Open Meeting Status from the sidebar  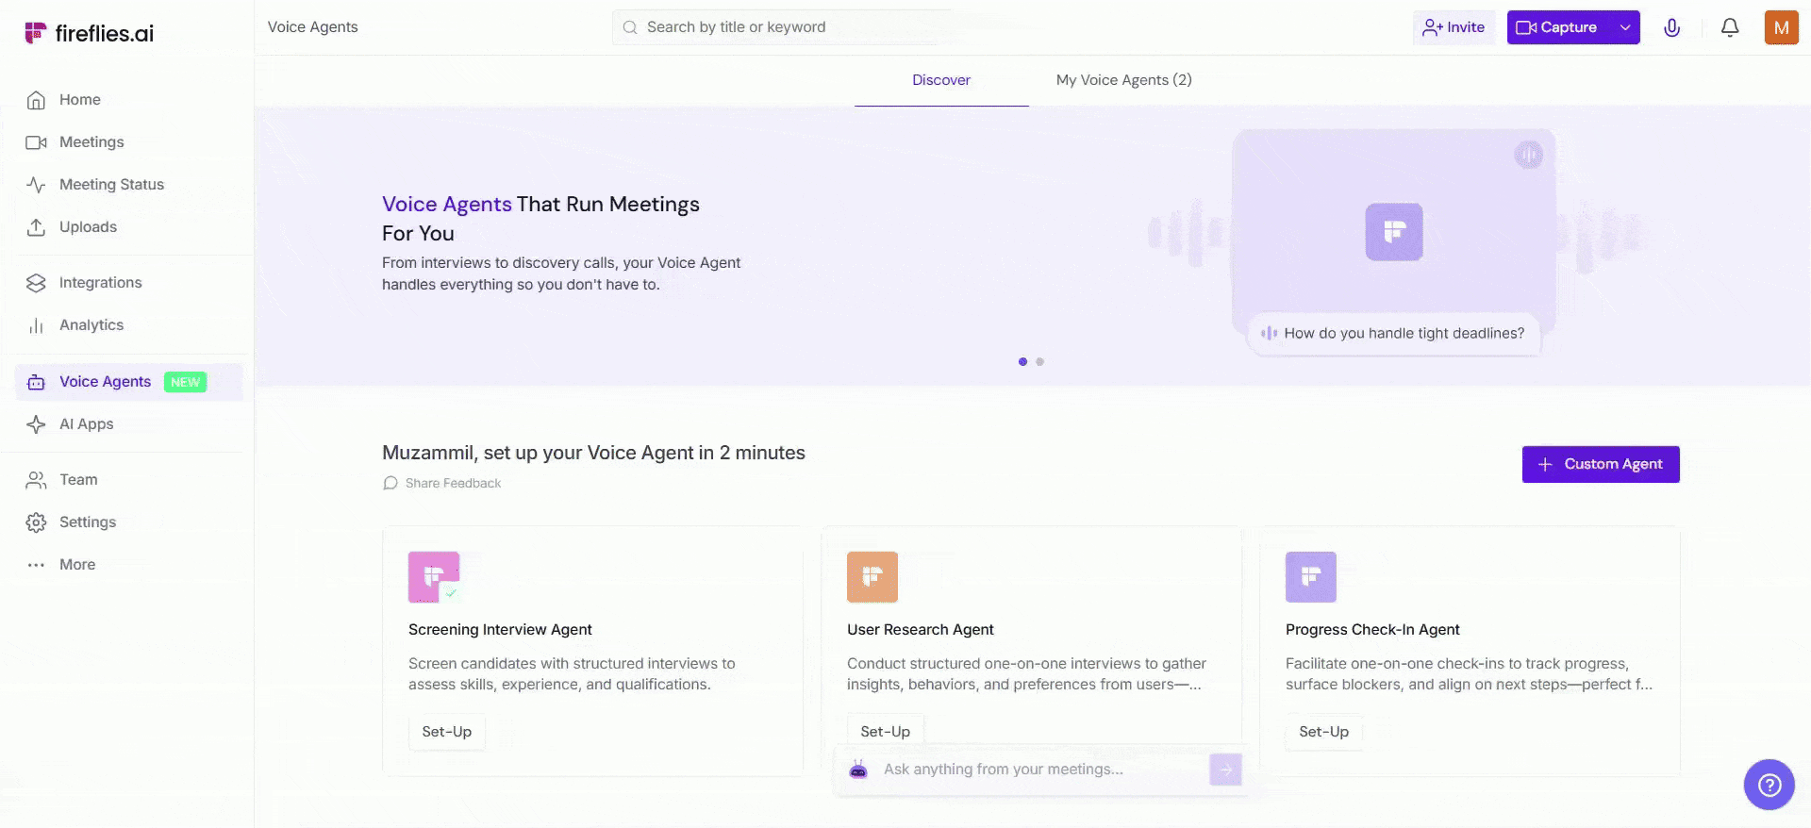point(111,185)
